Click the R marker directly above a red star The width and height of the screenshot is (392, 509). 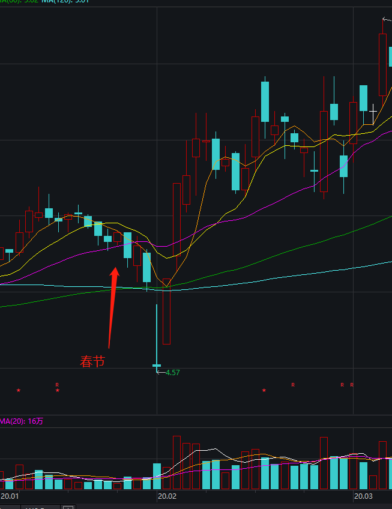(57, 385)
